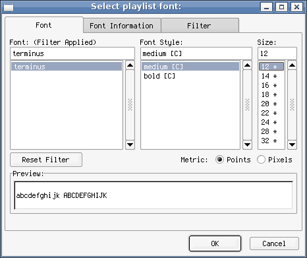Select terminus in the font list
Image resolution: width=307 pixels, height=258 pixels.
tap(67, 67)
